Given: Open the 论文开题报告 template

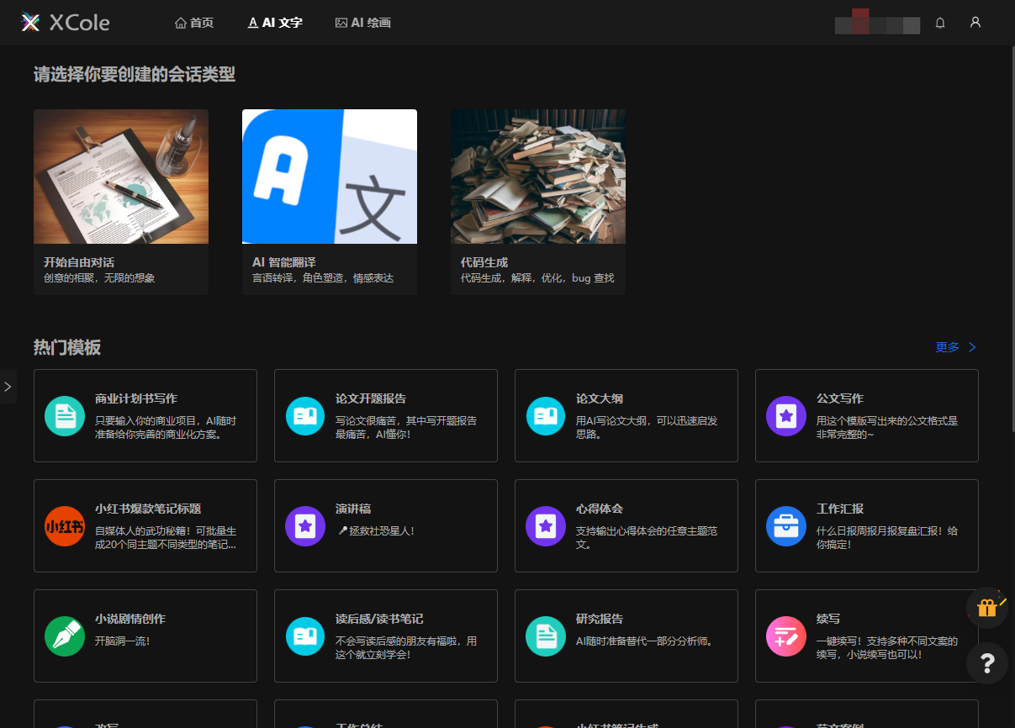Looking at the screenshot, I should pos(385,415).
